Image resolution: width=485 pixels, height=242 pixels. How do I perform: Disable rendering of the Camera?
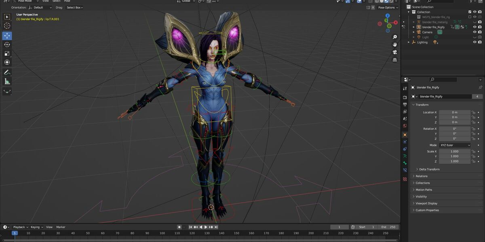click(480, 32)
